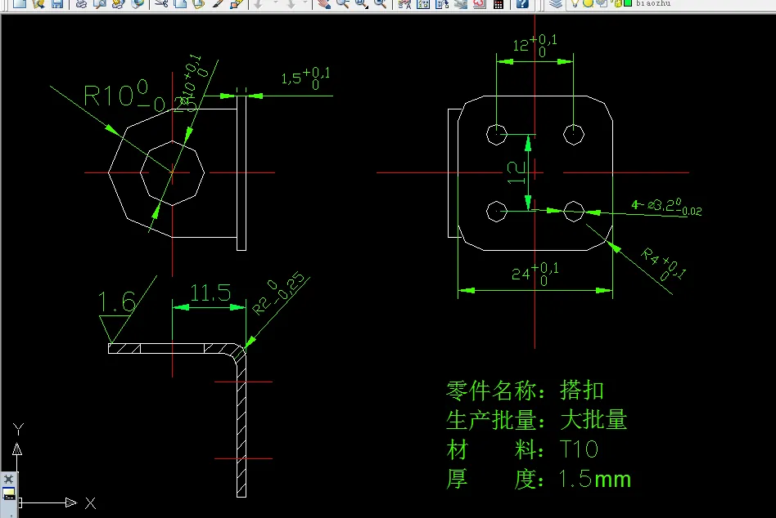Open the color palette grid icon
This screenshot has height=518, width=776.
499,5
